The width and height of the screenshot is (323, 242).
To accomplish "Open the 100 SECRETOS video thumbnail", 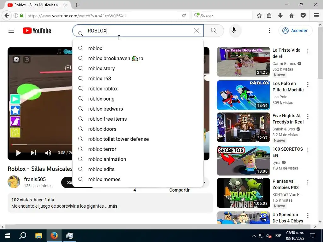I will 244,161.
